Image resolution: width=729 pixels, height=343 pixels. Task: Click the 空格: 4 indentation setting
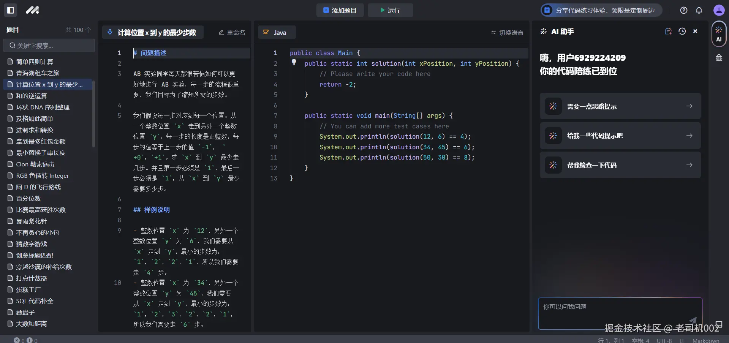point(640,340)
